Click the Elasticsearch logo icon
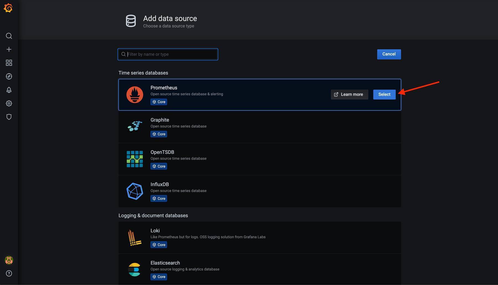 pos(134,270)
